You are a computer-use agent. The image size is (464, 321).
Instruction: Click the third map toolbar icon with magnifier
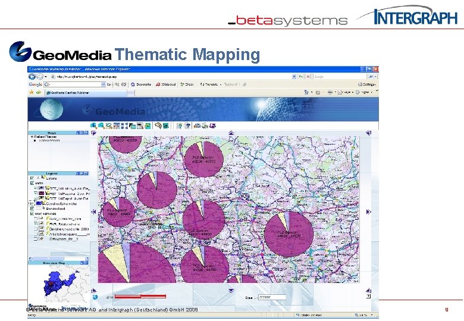tap(109, 126)
